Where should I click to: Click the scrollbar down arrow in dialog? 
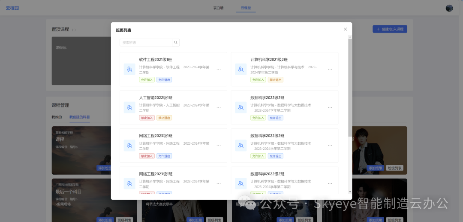pos(350,192)
